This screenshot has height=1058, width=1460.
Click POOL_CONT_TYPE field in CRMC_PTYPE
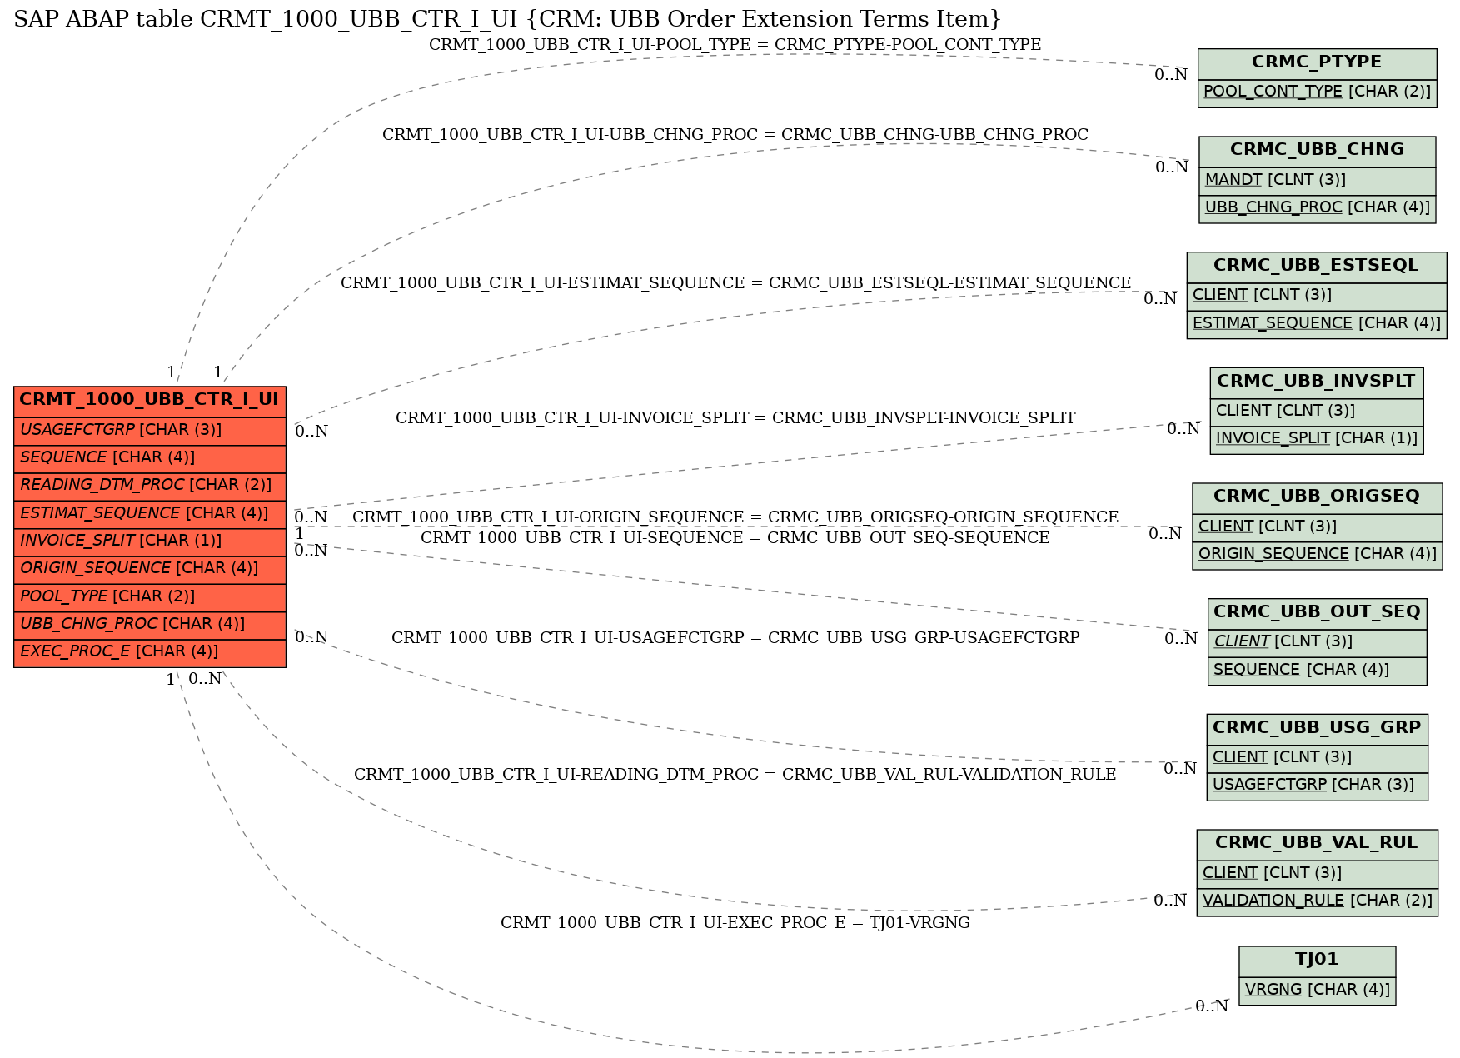(1317, 92)
